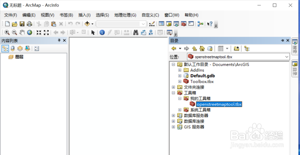Select the Zoom Out tool

point(14,32)
